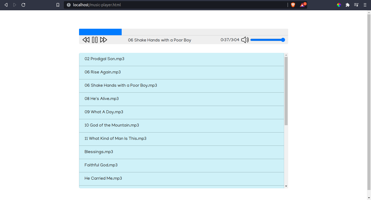Play Blessings.mp3
This screenshot has width=371, height=200.
181,152
